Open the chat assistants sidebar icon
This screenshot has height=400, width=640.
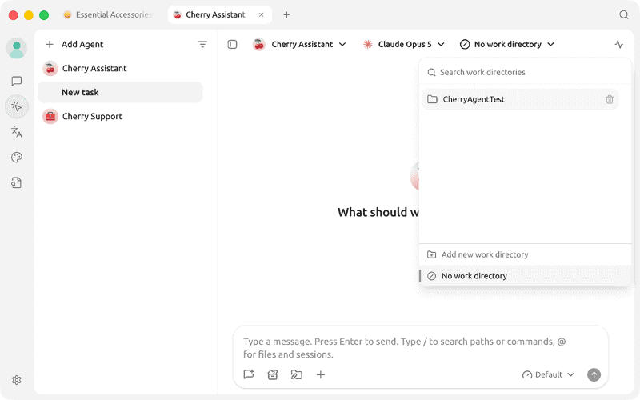[x=17, y=81]
